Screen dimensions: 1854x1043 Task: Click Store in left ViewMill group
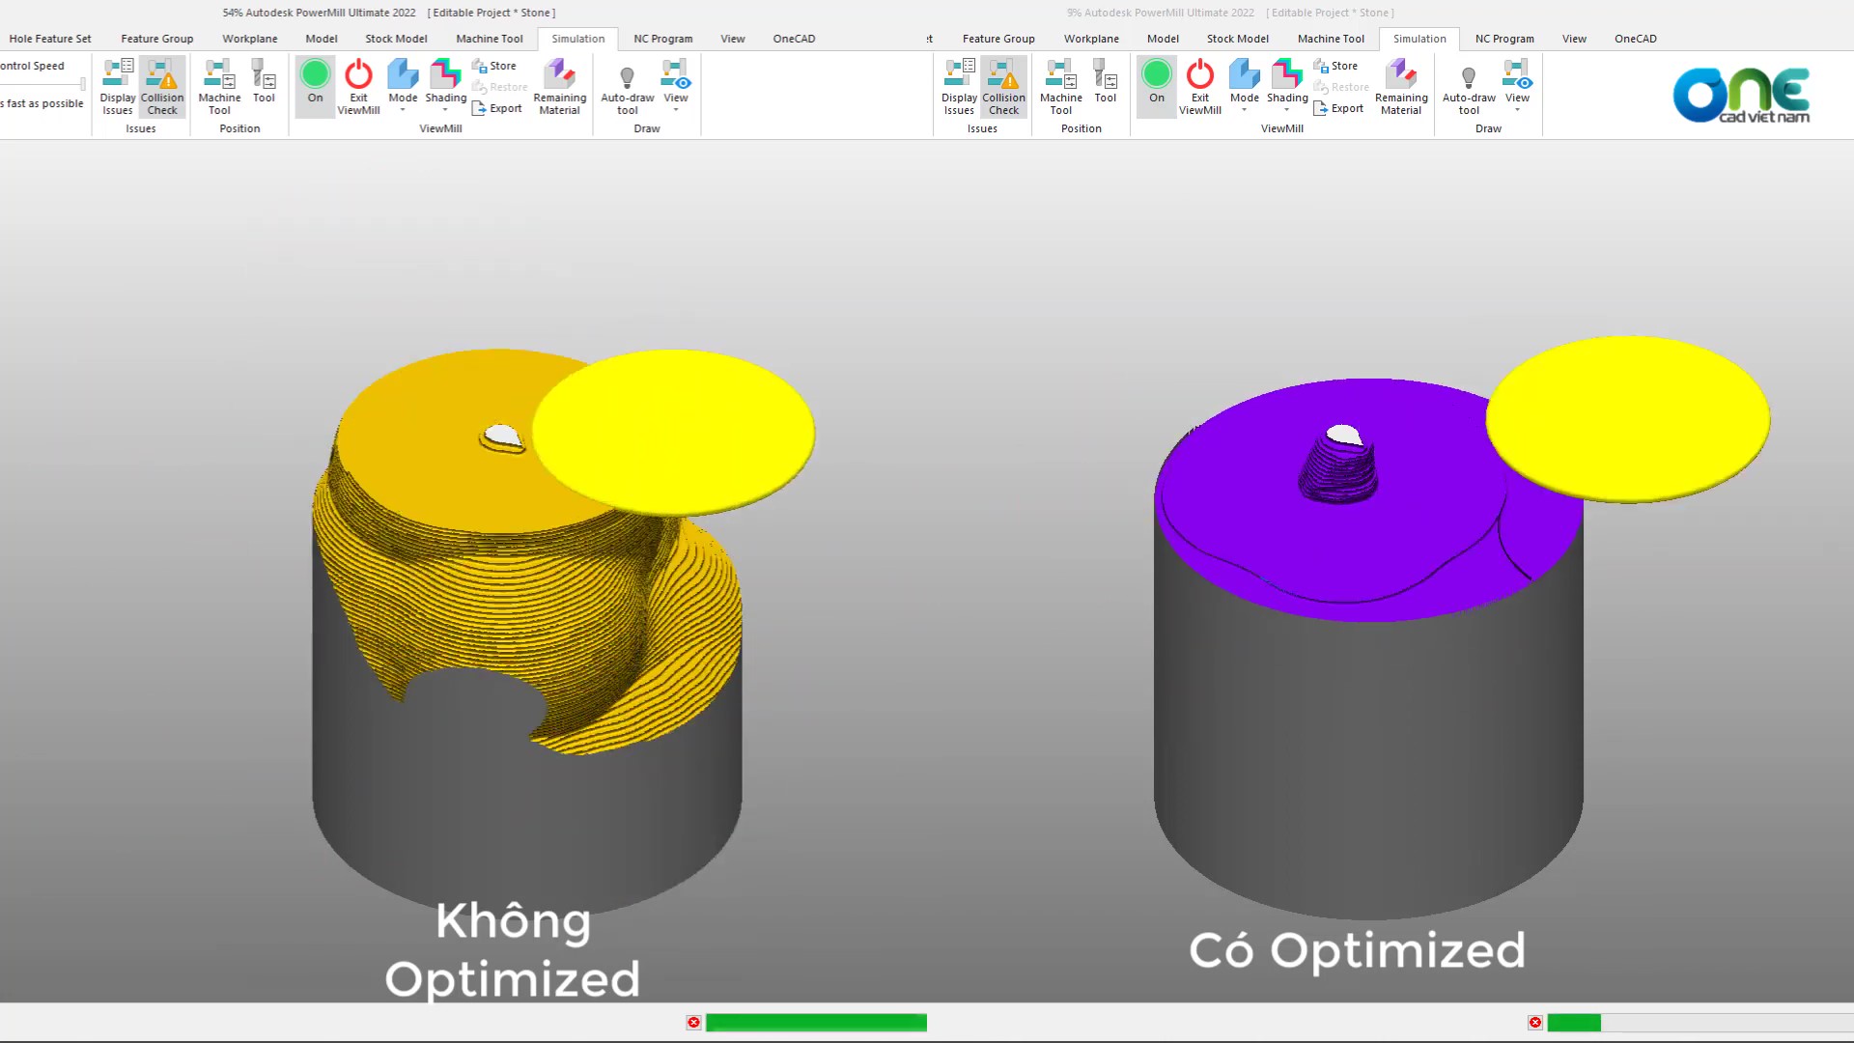pyautogui.click(x=494, y=66)
